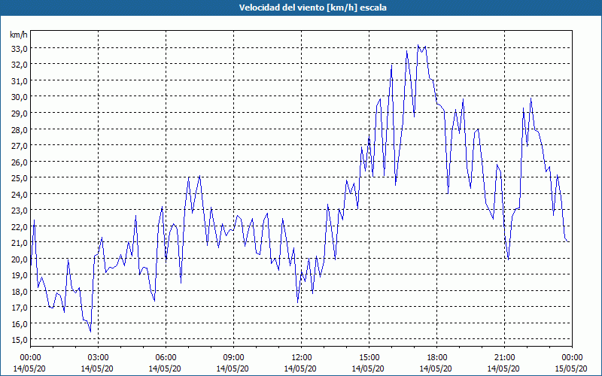The width and height of the screenshot is (602, 376).
Task: Select the '14/05/20' date under 15:00
Action: tap(369, 368)
